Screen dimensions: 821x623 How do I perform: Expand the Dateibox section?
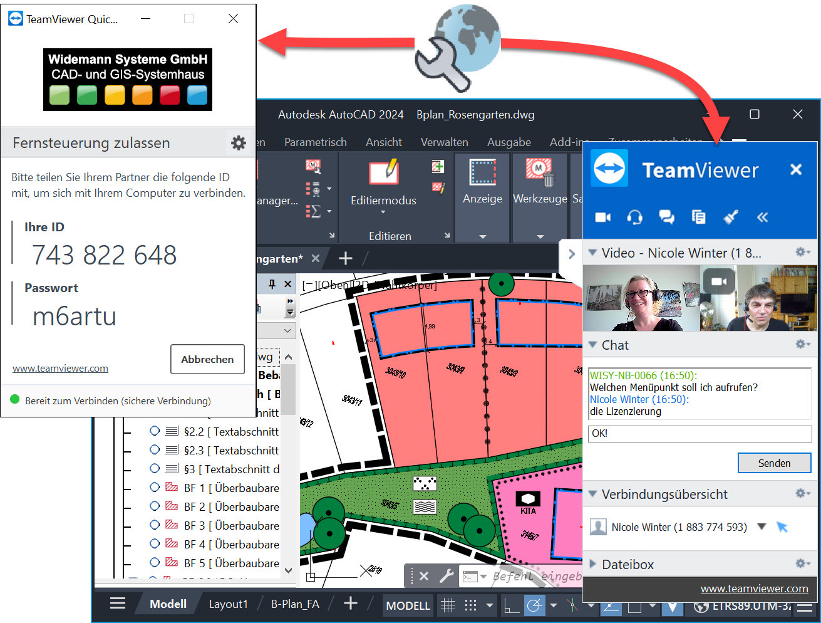pyautogui.click(x=592, y=563)
